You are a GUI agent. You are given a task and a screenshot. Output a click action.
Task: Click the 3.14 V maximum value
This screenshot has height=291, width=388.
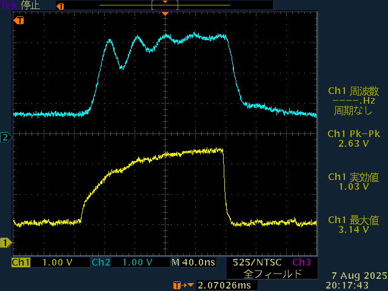(353, 230)
